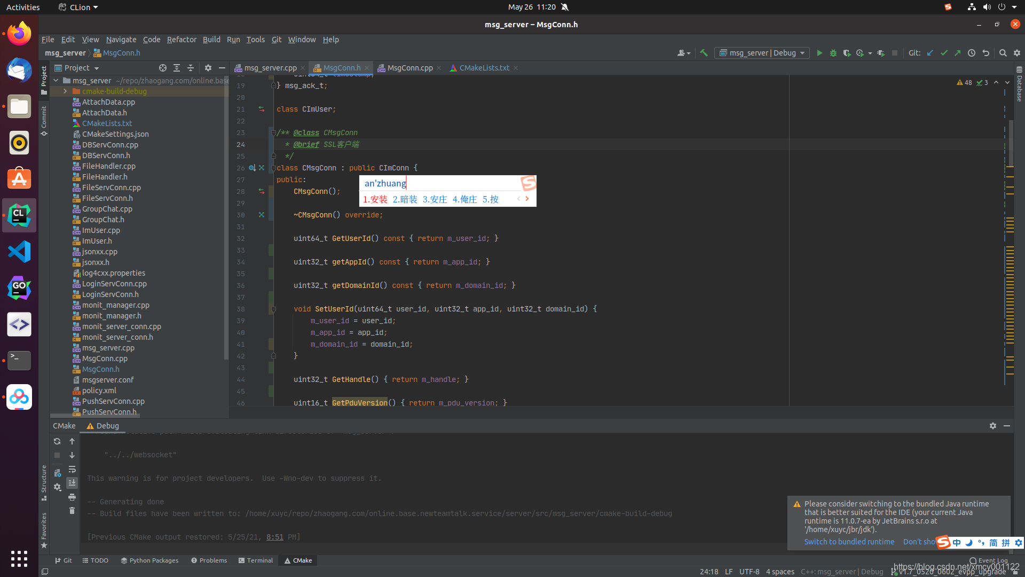Hide the Project panel with minus icon
The height and width of the screenshot is (577, 1025).
coord(222,68)
